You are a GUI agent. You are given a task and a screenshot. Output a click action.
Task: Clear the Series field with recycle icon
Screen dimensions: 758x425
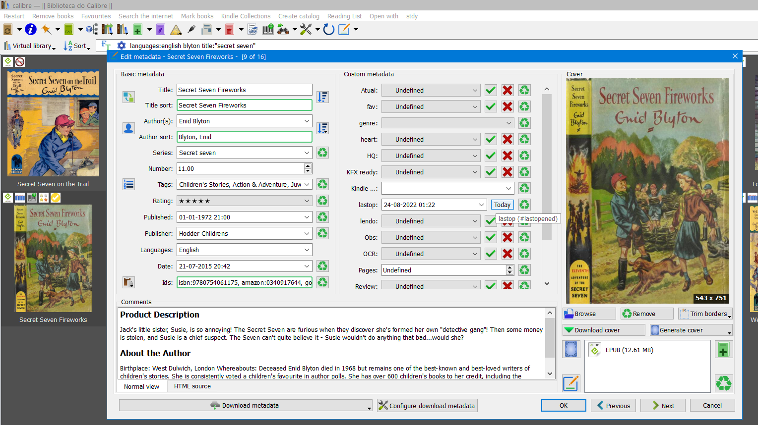point(322,153)
